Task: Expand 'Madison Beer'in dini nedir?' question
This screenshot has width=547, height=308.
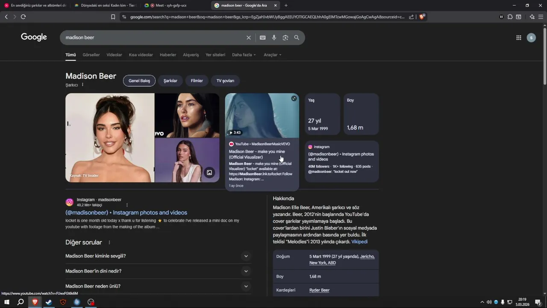Action: pyautogui.click(x=157, y=271)
